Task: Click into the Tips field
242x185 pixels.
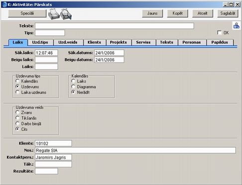Action: click(50, 33)
